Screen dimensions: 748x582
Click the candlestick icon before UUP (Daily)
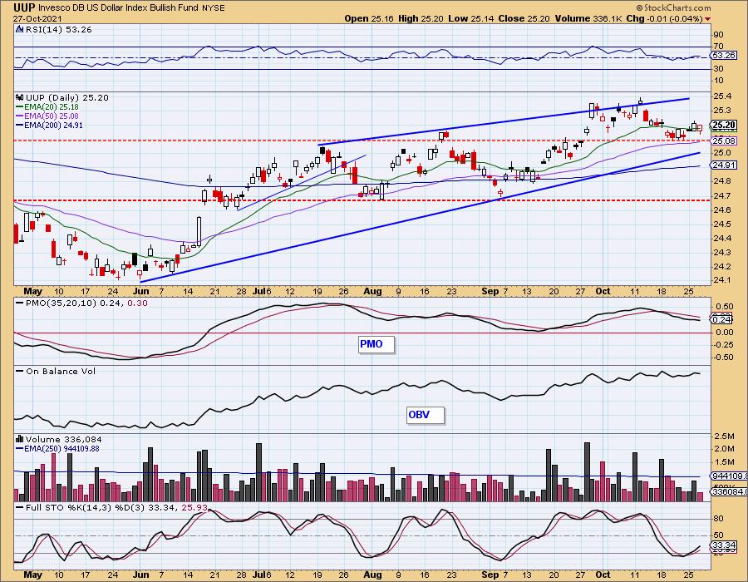coord(20,98)
